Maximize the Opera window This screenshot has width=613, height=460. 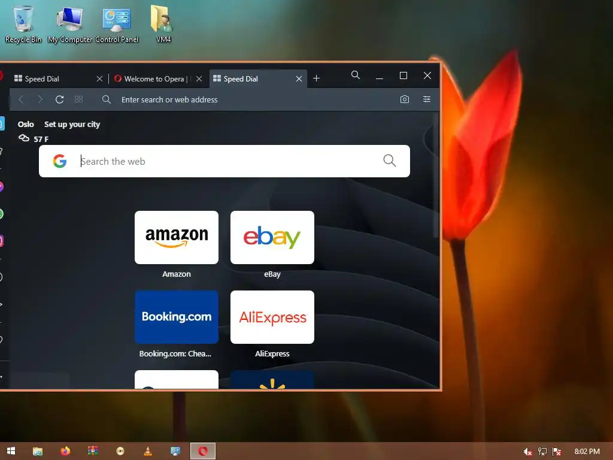point(403,75)
